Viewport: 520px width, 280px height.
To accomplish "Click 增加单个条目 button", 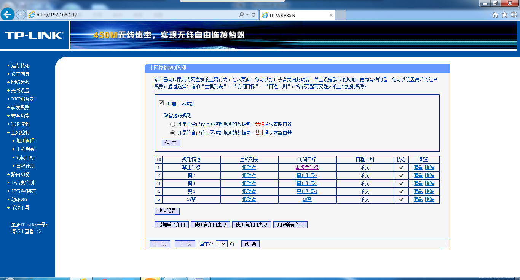I will [172, 225].
